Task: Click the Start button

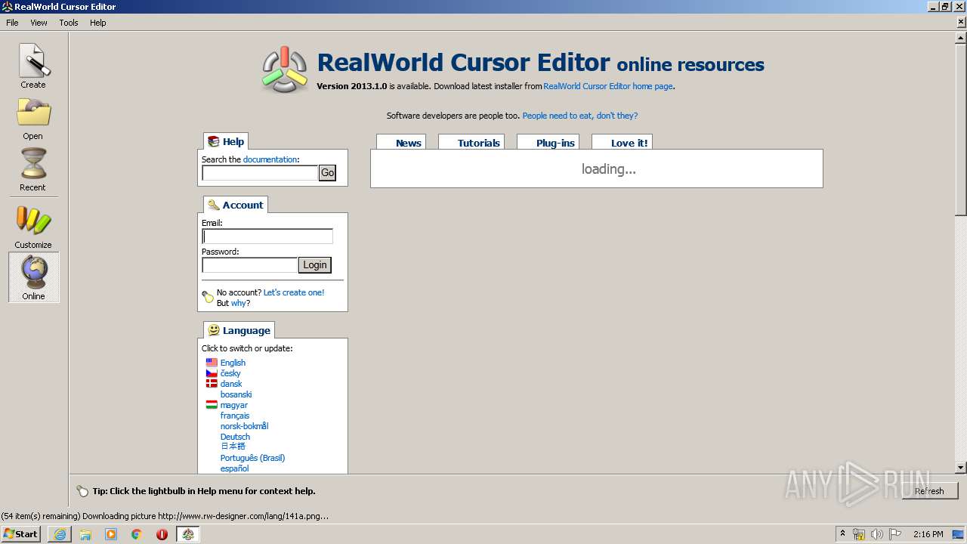Action: [20, 534]
